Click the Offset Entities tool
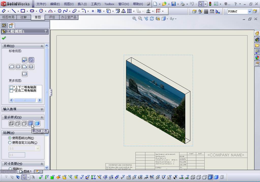Screen dimensions: 260x182 [x=118, y=11]
